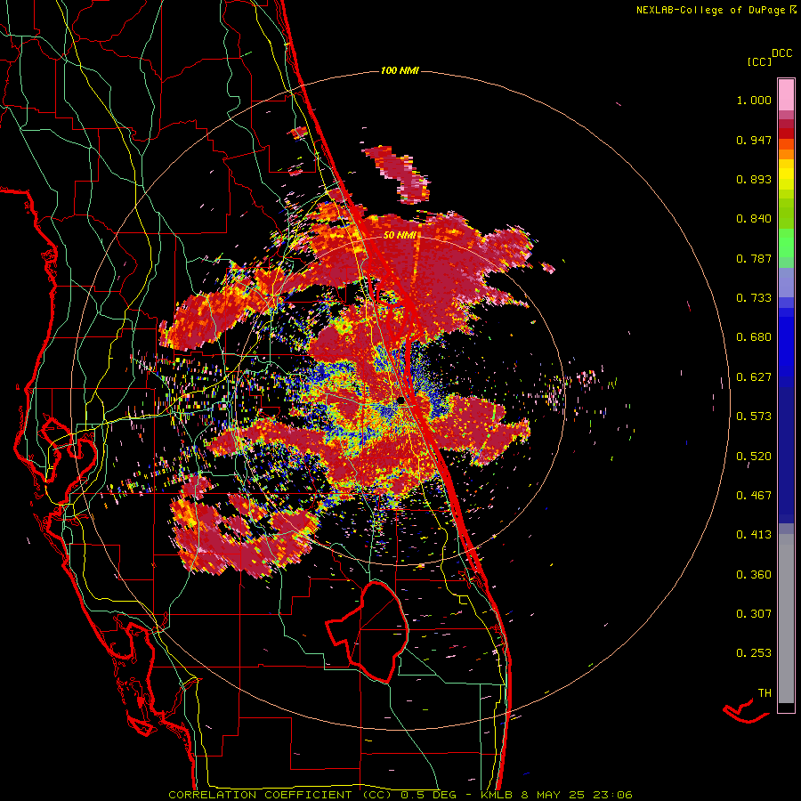Click the 0.680 color scale value
The width and height of the screenshot is (801, 801).
tap(754, 337)
